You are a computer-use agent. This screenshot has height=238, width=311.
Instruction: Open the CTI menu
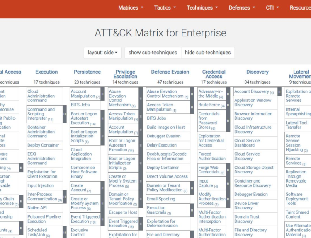(x=272, y=8)
